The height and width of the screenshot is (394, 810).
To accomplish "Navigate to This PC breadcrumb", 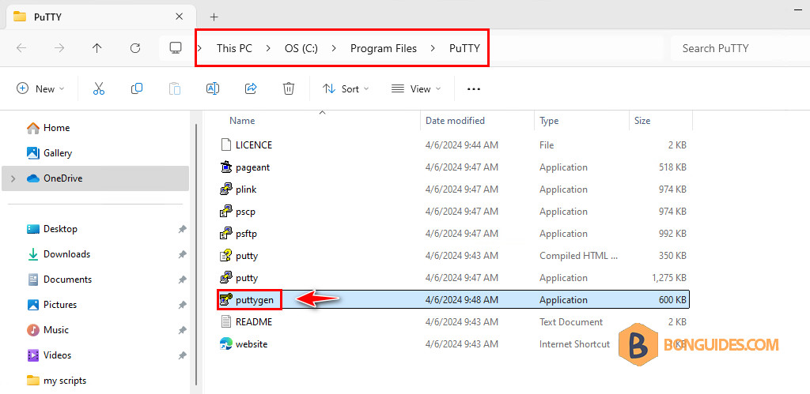I will [234, 48].
